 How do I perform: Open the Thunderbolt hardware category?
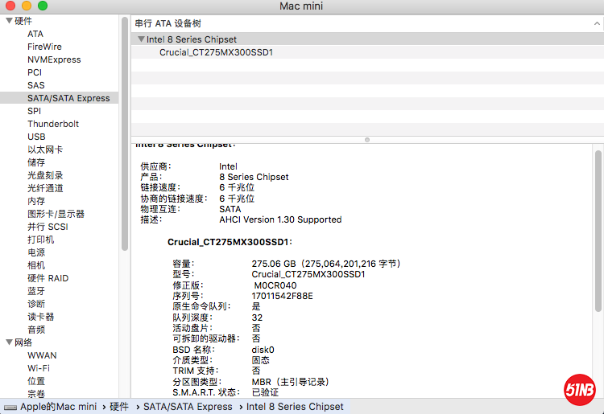(x=53, y=124)
